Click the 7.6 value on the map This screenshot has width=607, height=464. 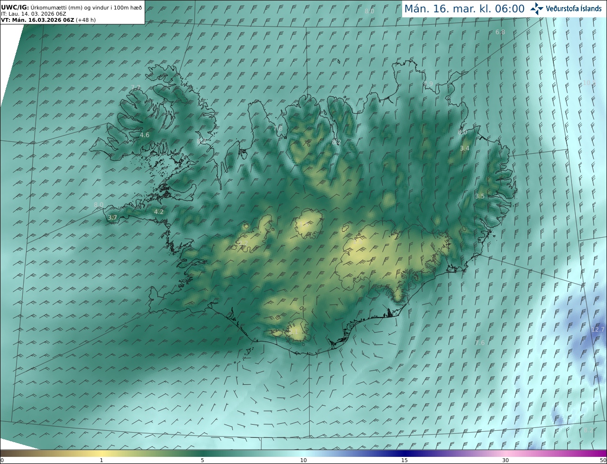click(x=480, y=343)
